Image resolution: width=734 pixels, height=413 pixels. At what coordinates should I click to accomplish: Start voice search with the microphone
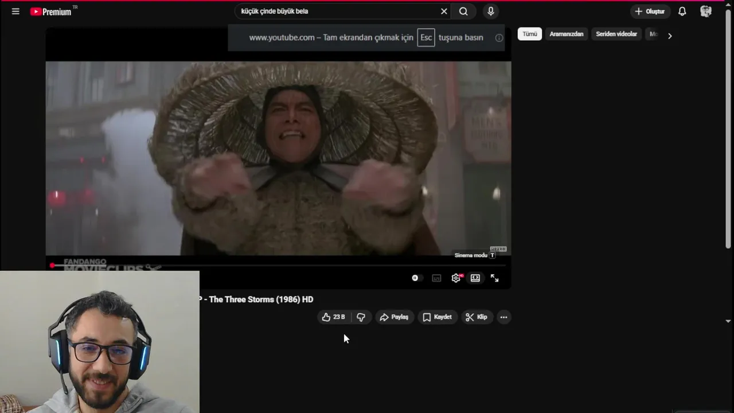pyautogui.click(x=491, y=11)
